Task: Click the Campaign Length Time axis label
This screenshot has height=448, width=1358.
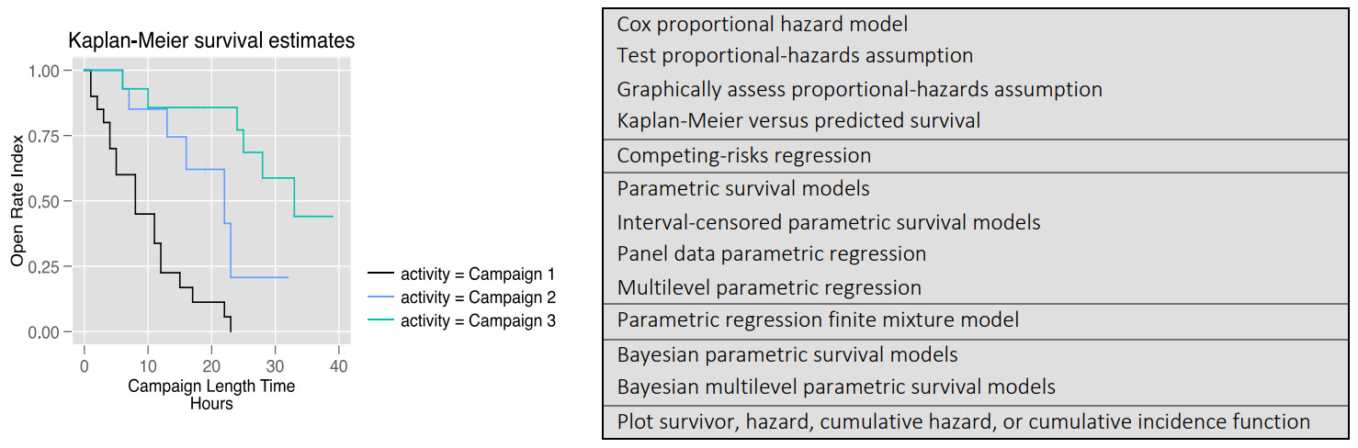Action: [211, 386]
